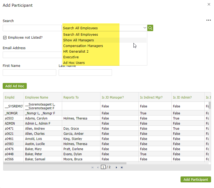Go to the previous results page
The height and width of the screenshot is (188, 214).
pos(98,167)
